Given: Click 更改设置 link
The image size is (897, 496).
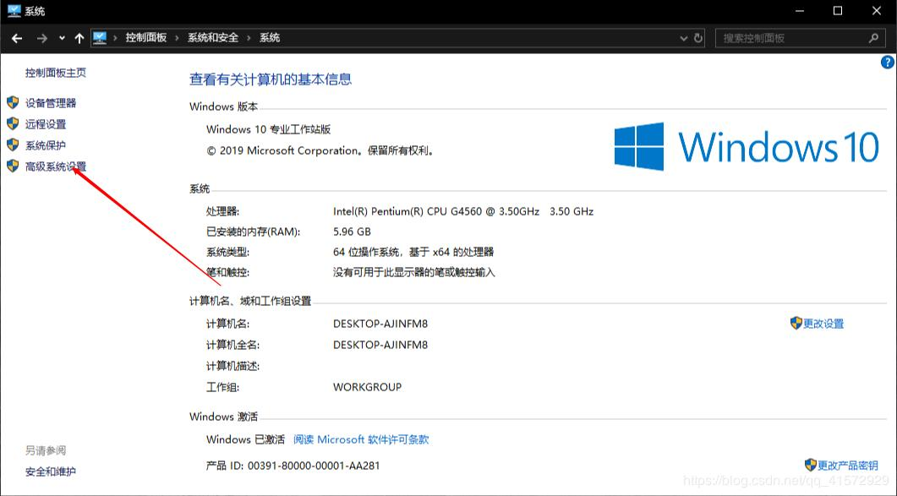Looking at the screenshot, I should (x=823, y=324).
